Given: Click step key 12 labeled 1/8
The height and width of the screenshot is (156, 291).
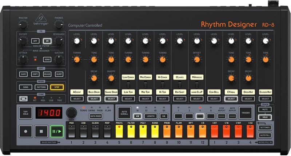Looking at the screenshot, I should [203, 131].
